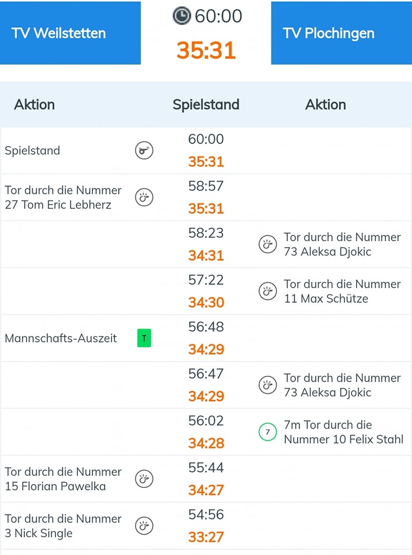Image resolution: width=412 pixels, height=555 pixels.
Task: Click goal icon for Tom Eric Lebherz
Action: point(144,198)
